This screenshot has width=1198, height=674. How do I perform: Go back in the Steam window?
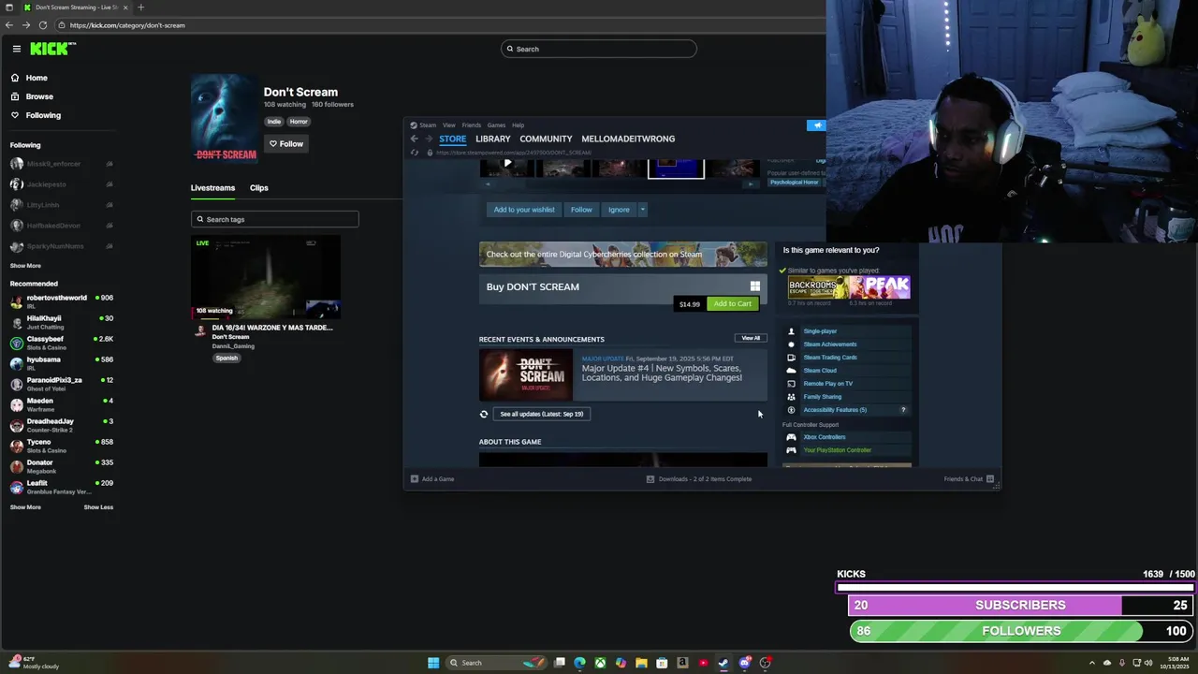tap(414, 139)
